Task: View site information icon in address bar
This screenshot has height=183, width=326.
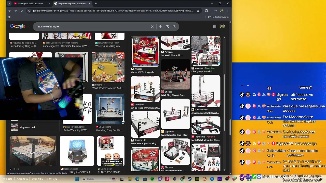Action: [29, 11]
